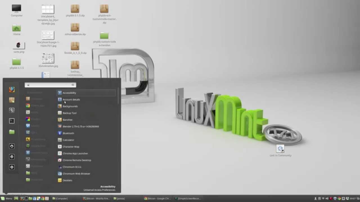Open Files folder in menu favorites
Viewport: 360px width, 202px height.
tap(12, 132)
